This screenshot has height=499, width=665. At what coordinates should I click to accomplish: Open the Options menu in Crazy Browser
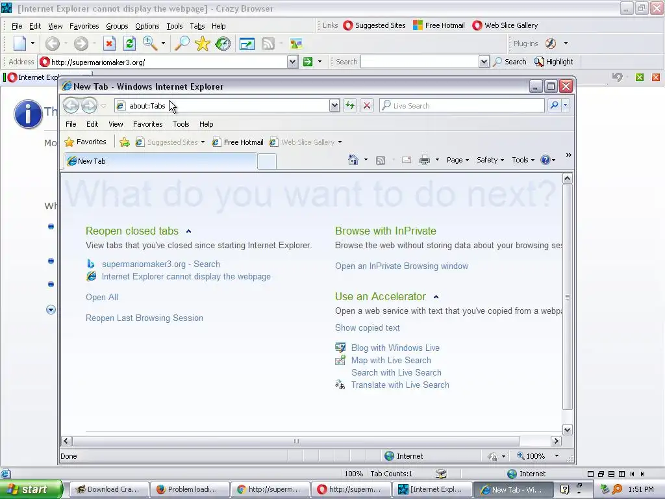(x=147, y=26)
